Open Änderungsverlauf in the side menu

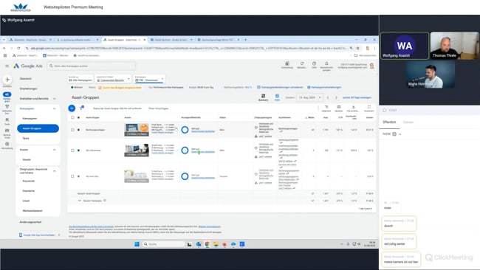(x=30, y=222)
